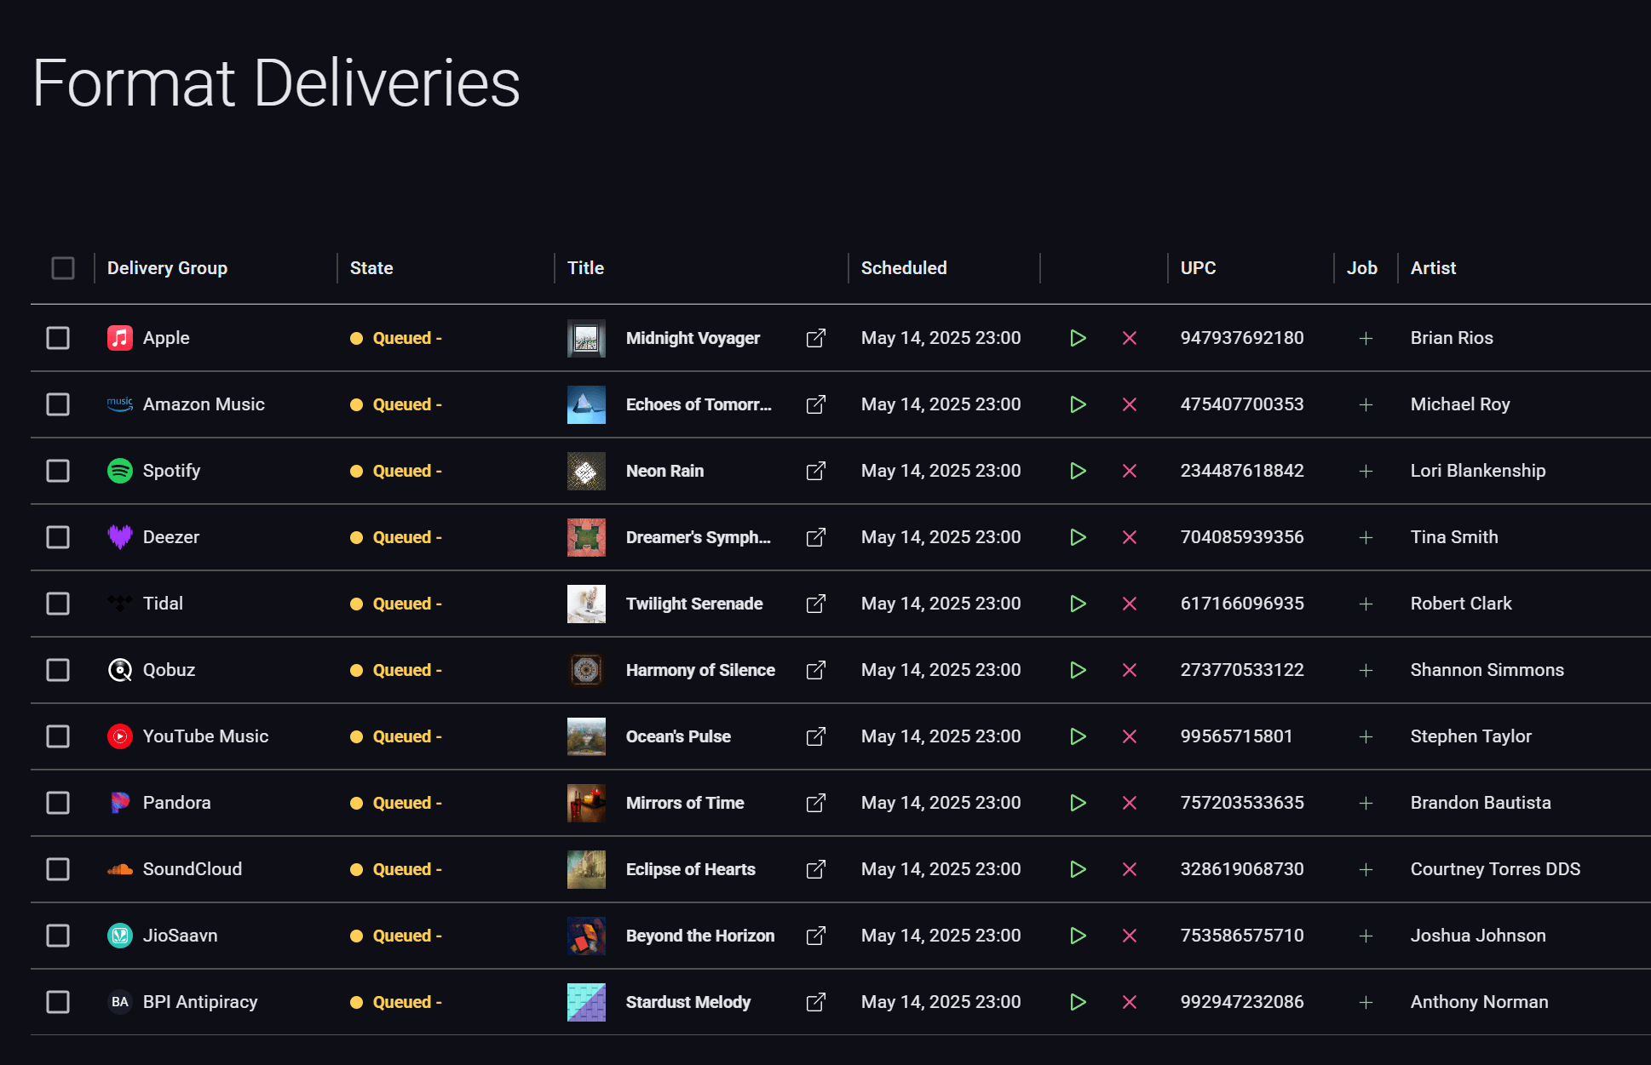Click Beyond the Horizon cover thumbnail
Image resolution: width=1651 pixels, height=1065 pixels.
[x=586, y=936]
